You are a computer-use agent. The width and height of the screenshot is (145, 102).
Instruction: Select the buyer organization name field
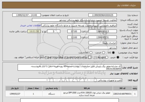coord(74,20)
